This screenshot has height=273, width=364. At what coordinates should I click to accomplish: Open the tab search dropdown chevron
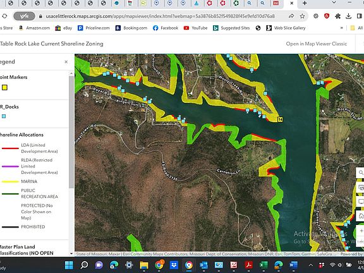click(334, 3)
